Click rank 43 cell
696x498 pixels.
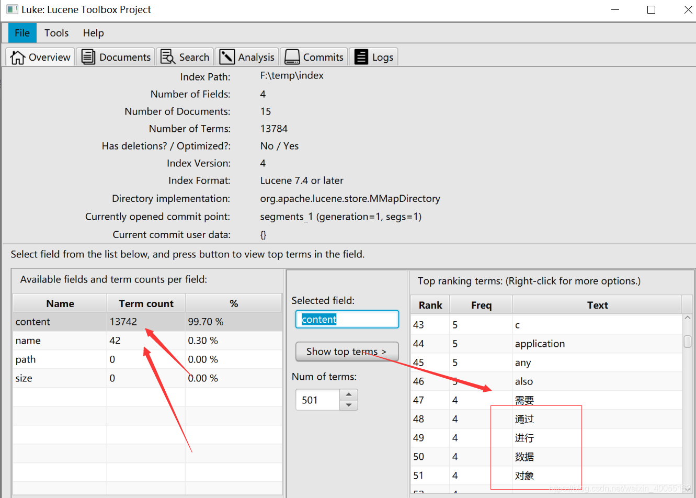pos(430,325)
